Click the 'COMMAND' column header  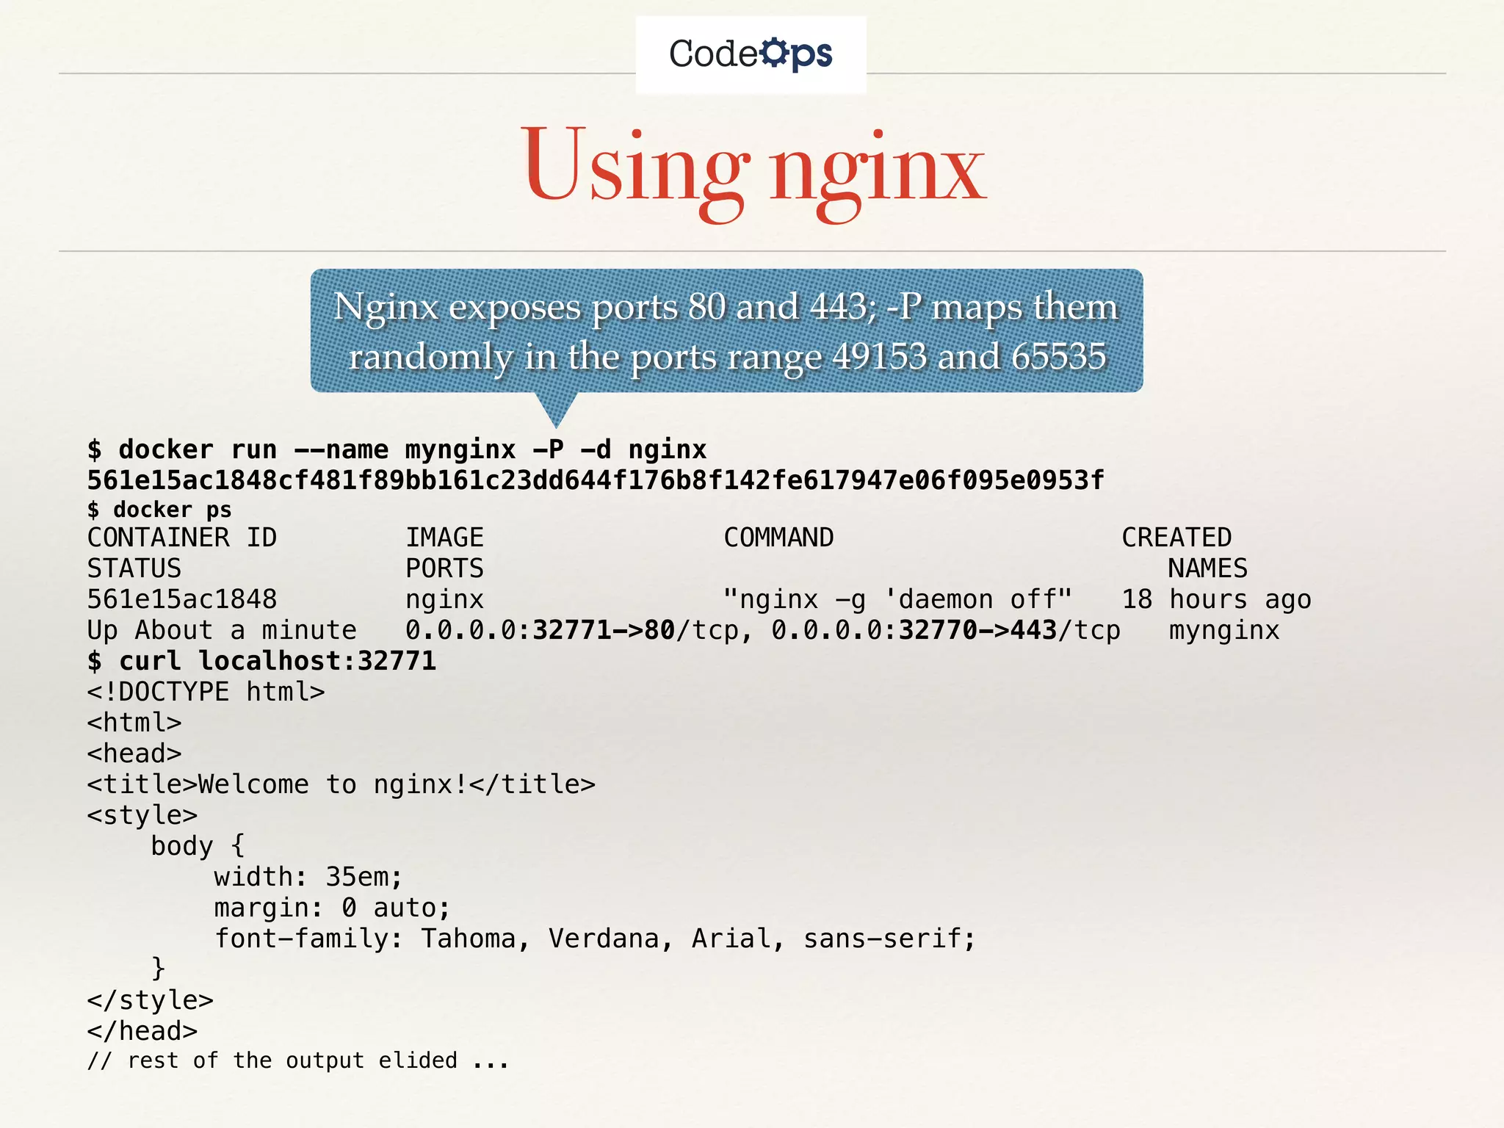tap(778, 538)
